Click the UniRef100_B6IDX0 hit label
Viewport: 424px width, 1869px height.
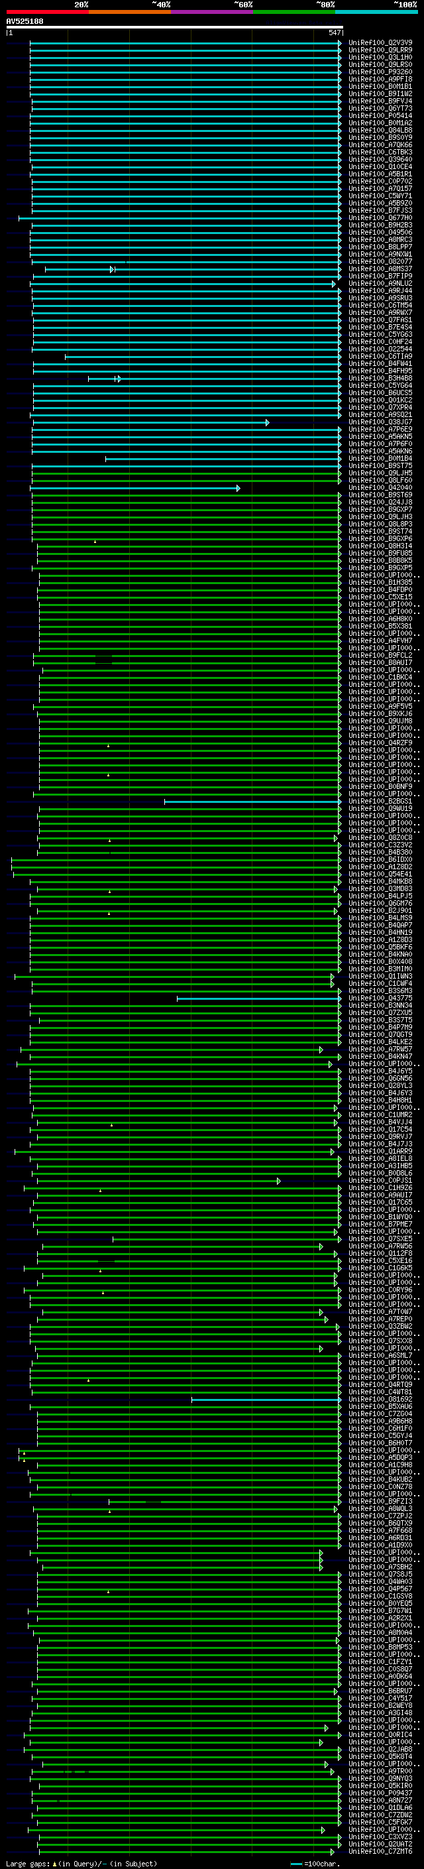click(380, 860)
